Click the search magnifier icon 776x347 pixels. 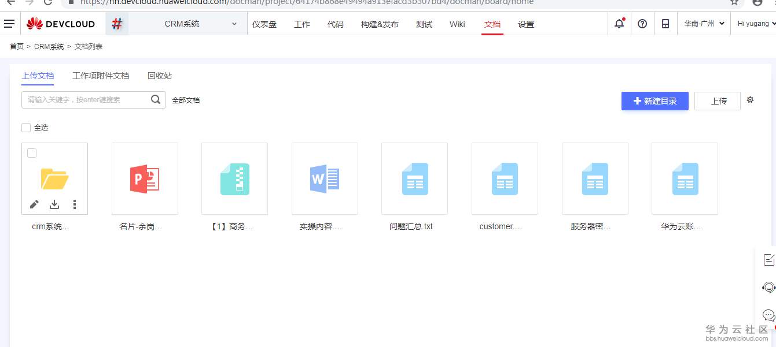[x=156, y=99]
